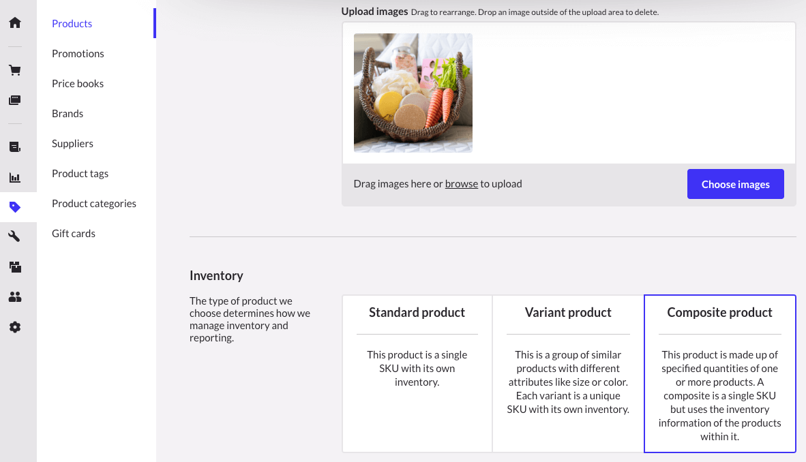
Task: Open the sales ledger icon
Action: pos(15,147)
